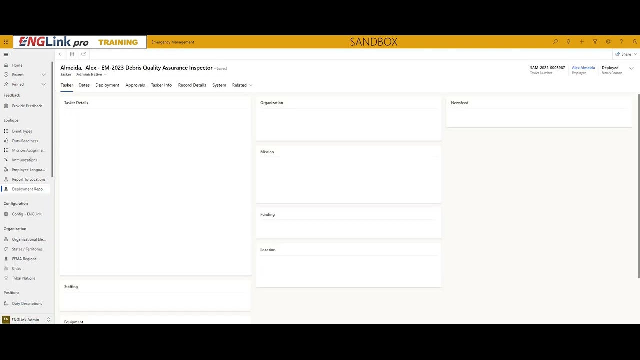640x360 pixels.
Task: Open record in new window icon
Action: click(x=83, y=54)
